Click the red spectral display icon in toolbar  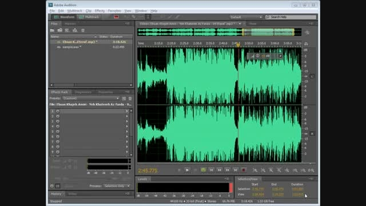pyautogui.click(x=116, y=17)
